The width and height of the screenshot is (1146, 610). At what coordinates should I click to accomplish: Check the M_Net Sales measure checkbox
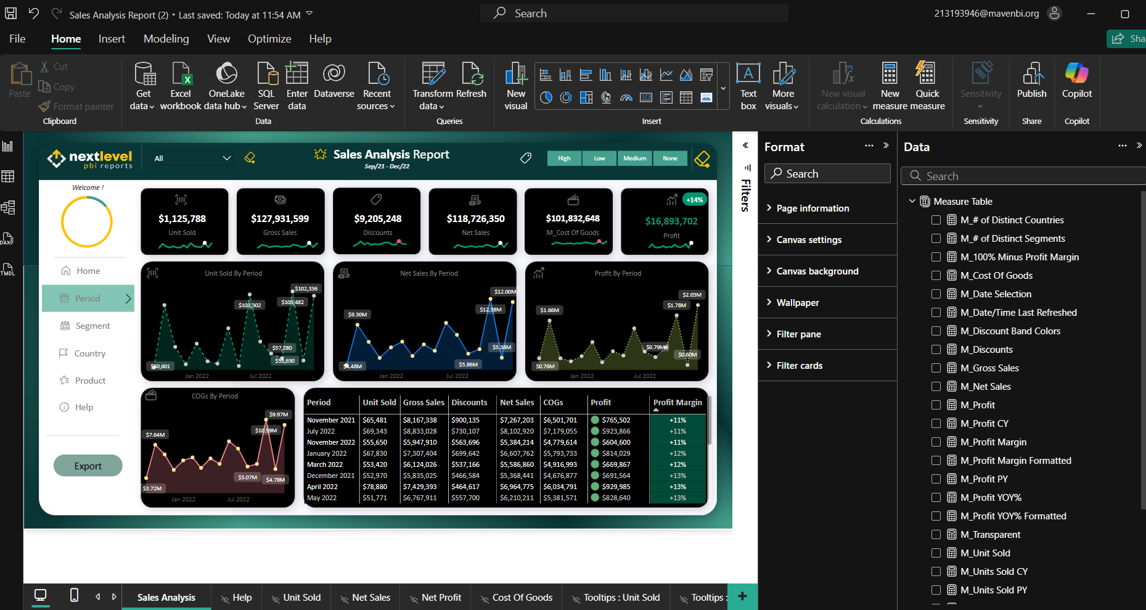936,387
